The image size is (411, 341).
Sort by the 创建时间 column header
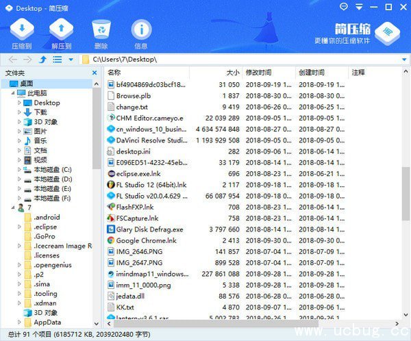coord(312,73)
